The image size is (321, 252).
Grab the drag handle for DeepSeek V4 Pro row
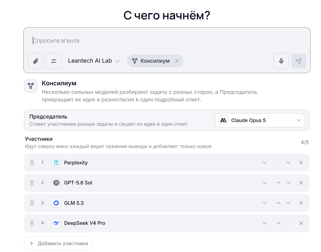pyautogui.click(x=32, y=223)
